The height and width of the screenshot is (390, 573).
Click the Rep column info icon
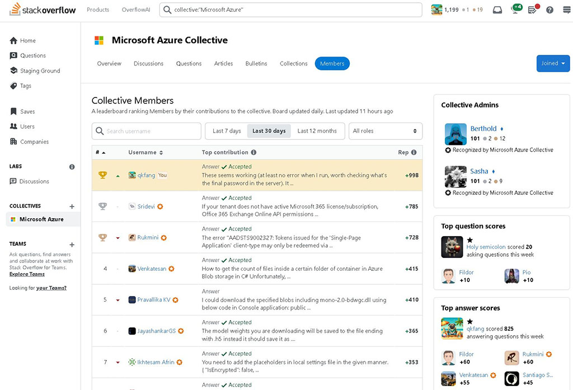[x=414, y=152]
